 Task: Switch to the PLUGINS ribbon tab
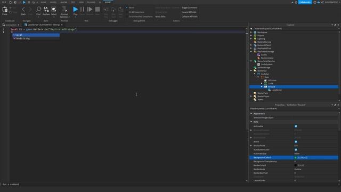[x=91, y=2]
